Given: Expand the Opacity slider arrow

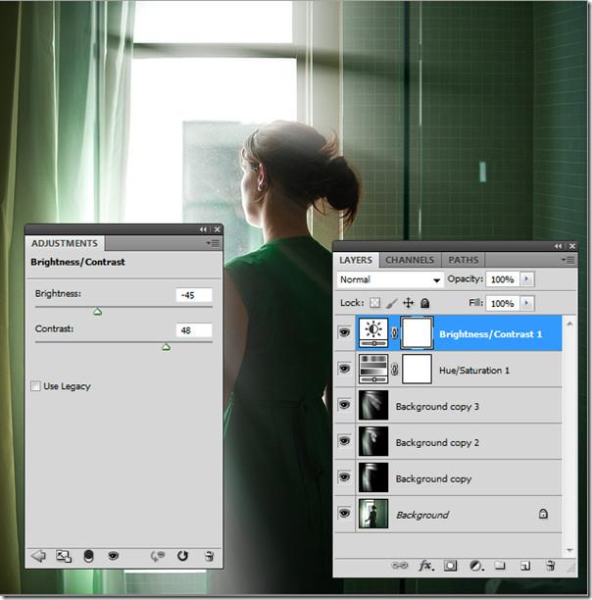Looking at the screenshot, I should click(527, 279).
